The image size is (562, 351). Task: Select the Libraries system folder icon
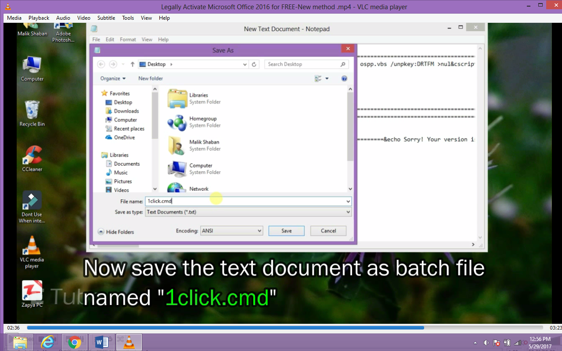tap(177, 98)
